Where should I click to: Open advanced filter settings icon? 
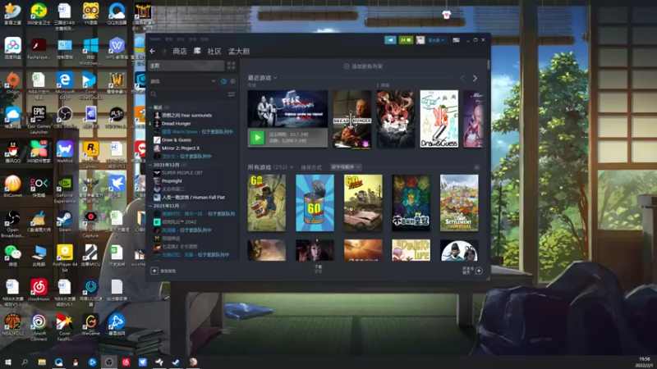pyautogui.click(x=232, y=94)
